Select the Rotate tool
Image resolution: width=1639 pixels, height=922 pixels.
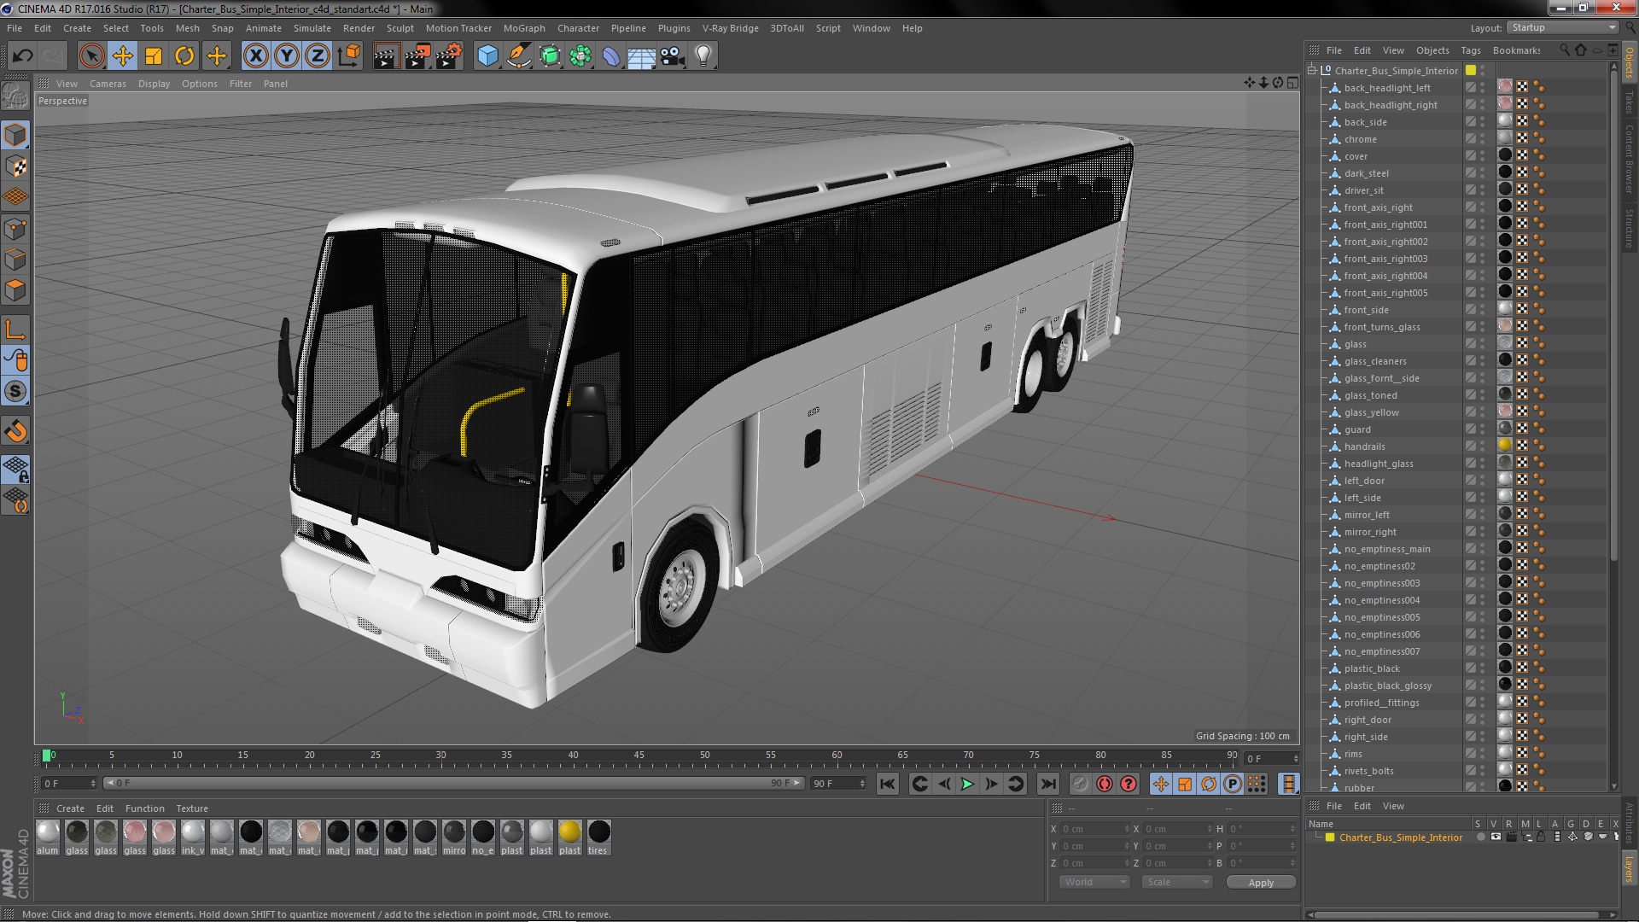pos(184,56)
